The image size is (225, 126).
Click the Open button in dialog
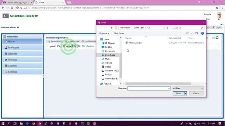178,93
